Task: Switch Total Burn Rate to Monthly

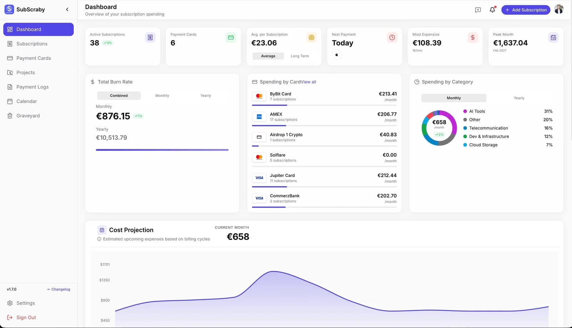Action: click(162, 96)
